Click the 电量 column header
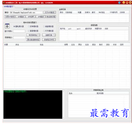132x124 pixels. (x=79, y=12)
